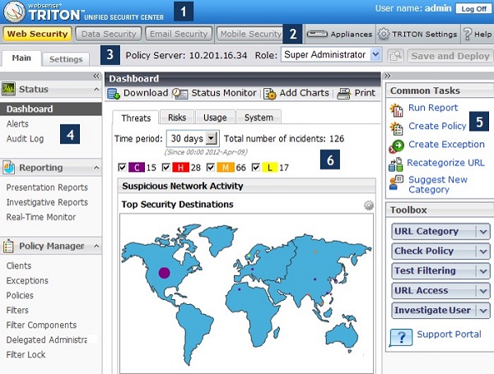
Task: Expand the Test Filtering toolbox tool
Action: coord(483,270)
